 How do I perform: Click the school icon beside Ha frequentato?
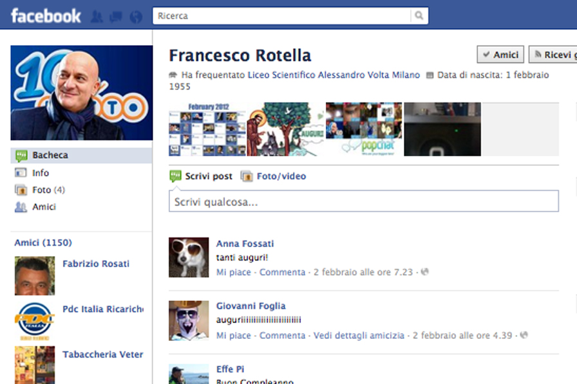(x=173, y=75)
